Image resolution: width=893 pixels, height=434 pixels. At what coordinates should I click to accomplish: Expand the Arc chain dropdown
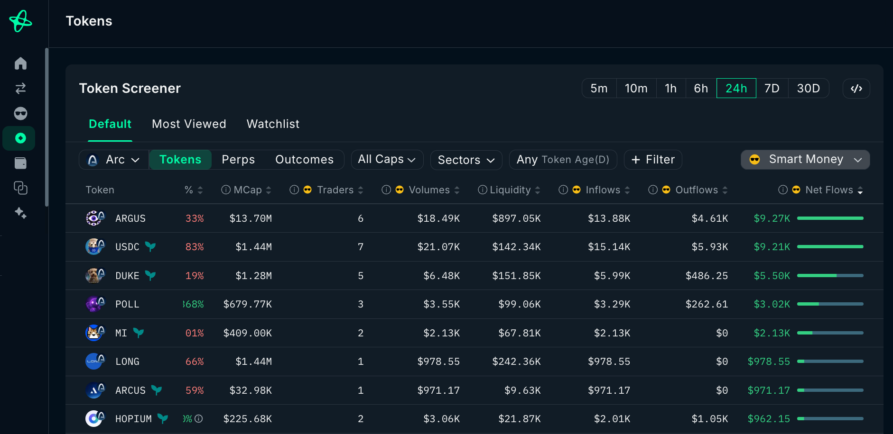coord(114,160)
